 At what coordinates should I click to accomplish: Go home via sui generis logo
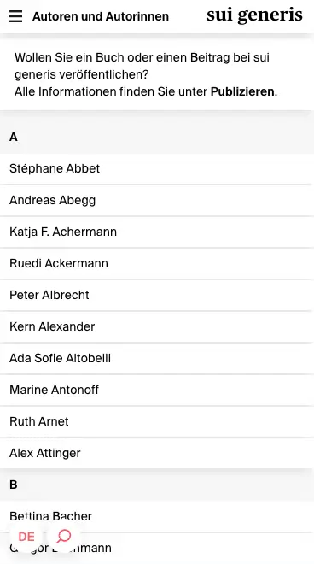(x=254, y=15)
